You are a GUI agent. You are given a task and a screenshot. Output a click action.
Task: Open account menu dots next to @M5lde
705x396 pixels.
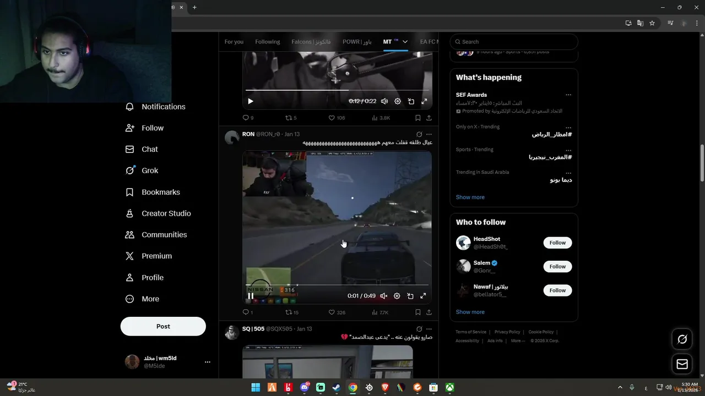(x=208, y=362)
